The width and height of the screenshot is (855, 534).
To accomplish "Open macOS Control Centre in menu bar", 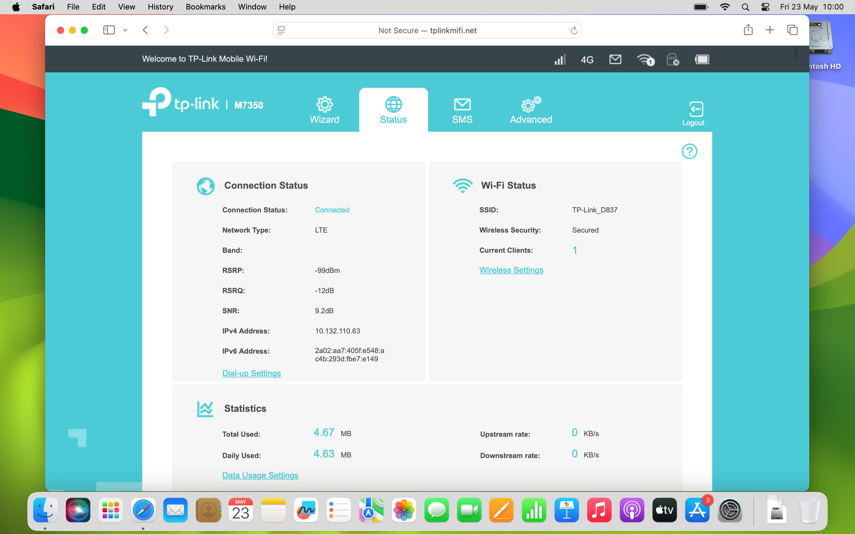I will [765, 7].
